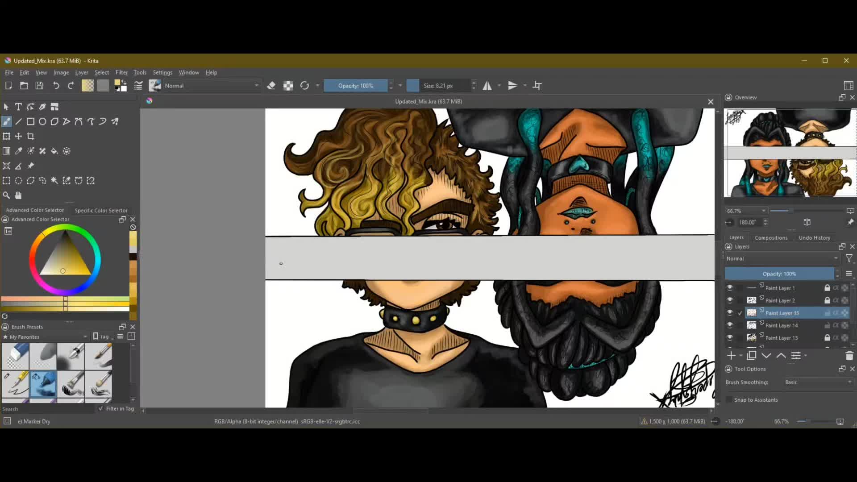
Task: Select the Crop tool
Action: coord(30,136)
